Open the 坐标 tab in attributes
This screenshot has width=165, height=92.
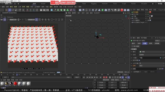139,43
